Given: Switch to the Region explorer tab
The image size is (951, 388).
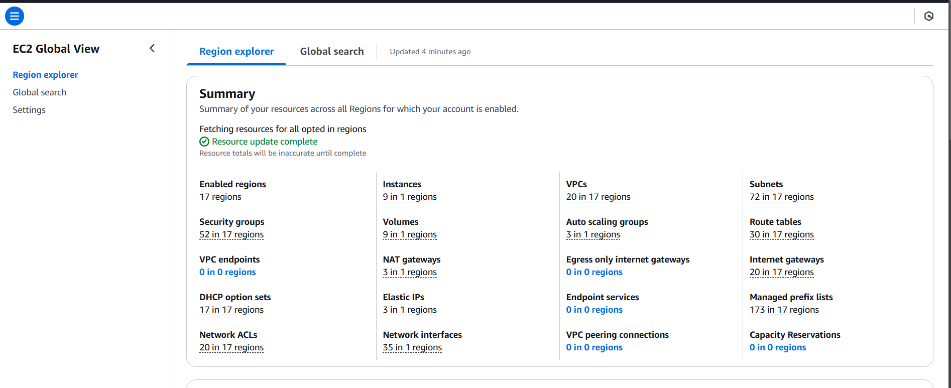Looking at the screenshot, I should click(x=236, y=51).
